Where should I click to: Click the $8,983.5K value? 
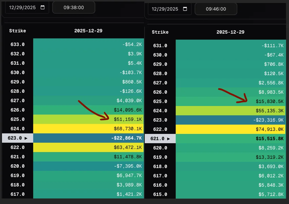click(x=271, y=92)
